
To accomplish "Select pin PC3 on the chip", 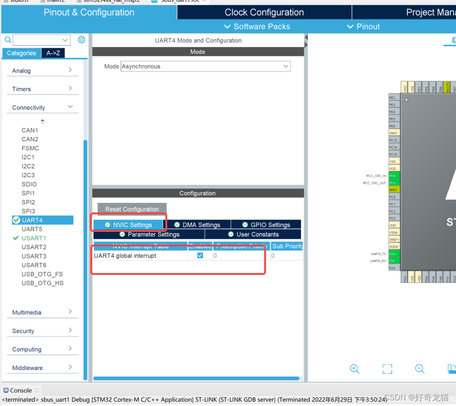I will (x=394, y=218).
